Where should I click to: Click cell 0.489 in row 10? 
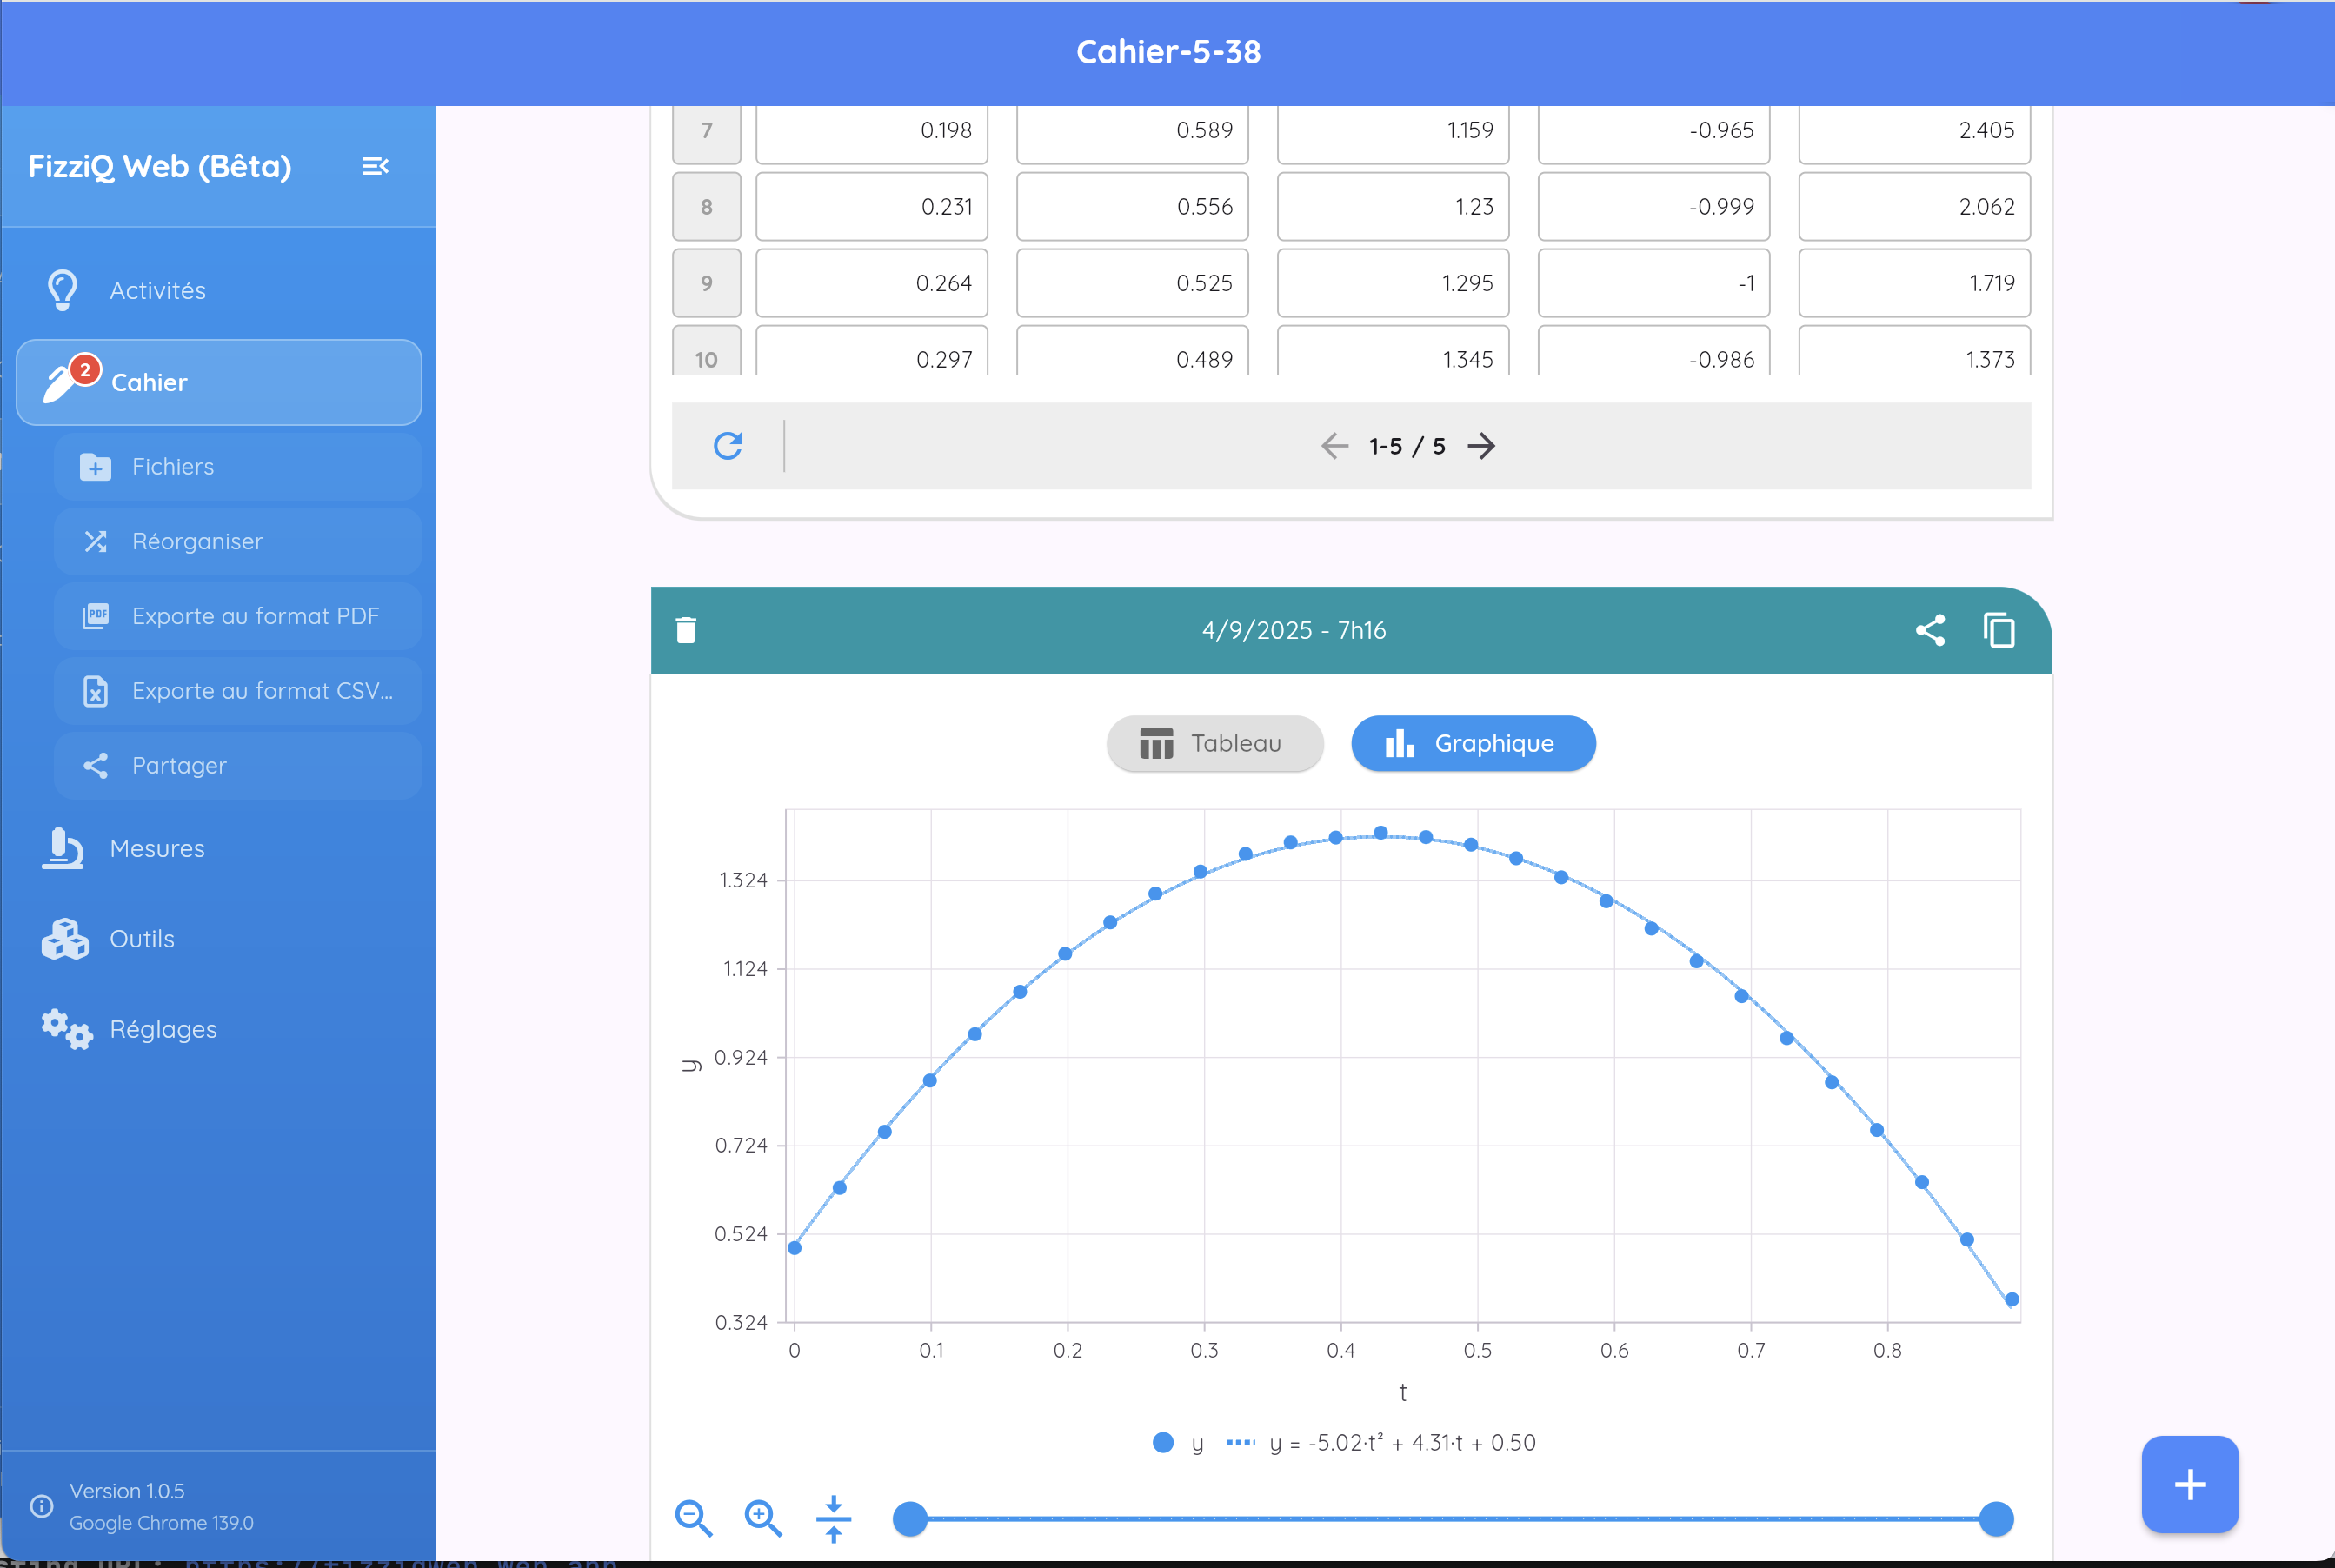[x=1132, y=350]
